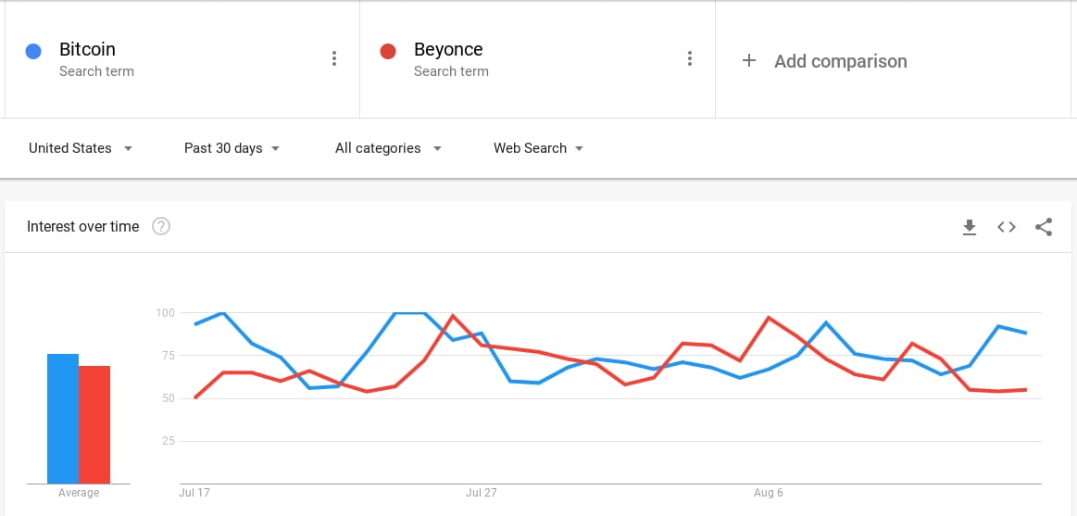Click the blue Bitcoin color dot
This screenshot has width=1077, height=516.
[x=33, y=51]
